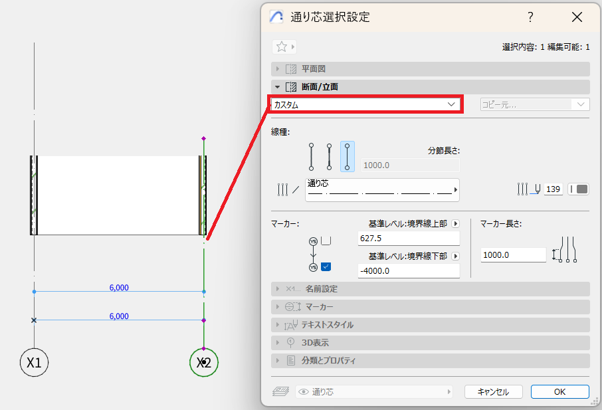
Task: Click the 分節長さ 1000.0 field
Action: tap(411, 165)
